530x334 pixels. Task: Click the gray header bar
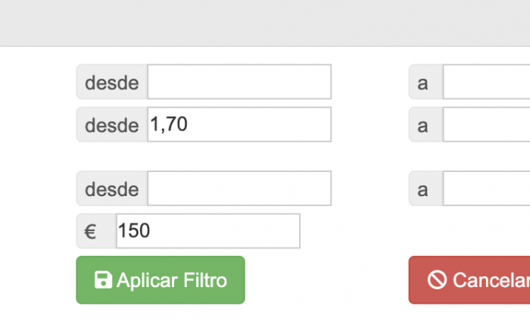click(265, 23)
